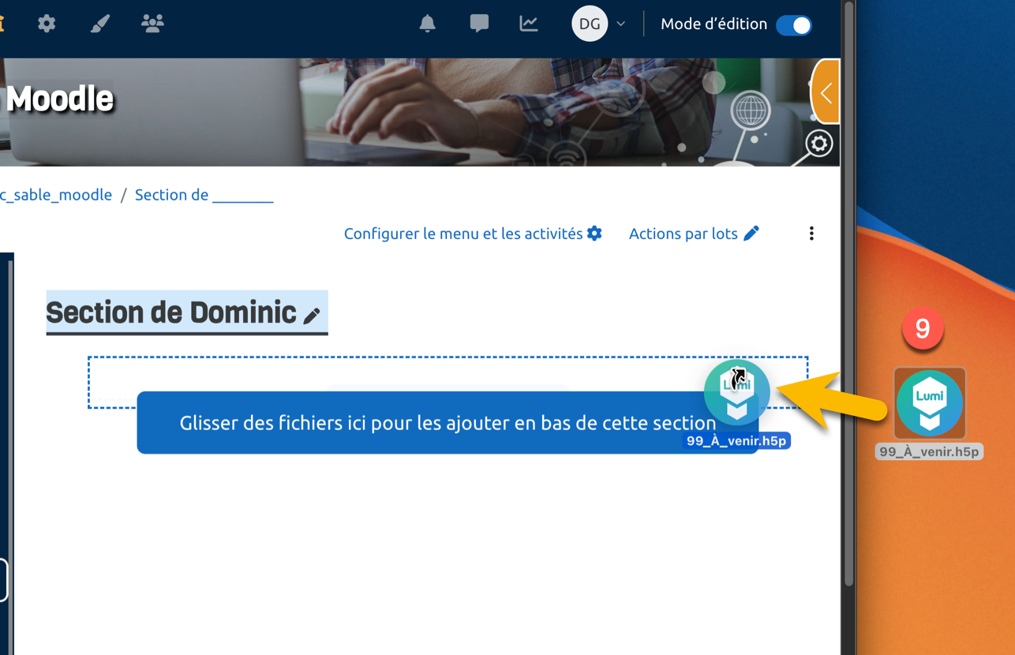The height and width of the screenshot is (655, 1015).
Task: Open the DG user menu dropdown
Action: (x=621, y=24)
